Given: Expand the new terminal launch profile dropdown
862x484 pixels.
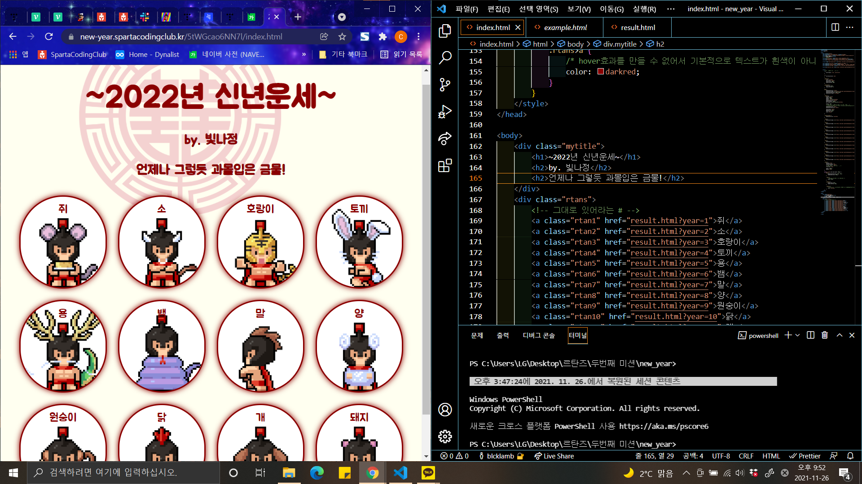Looking at the screenshot, I should (798, 335).
